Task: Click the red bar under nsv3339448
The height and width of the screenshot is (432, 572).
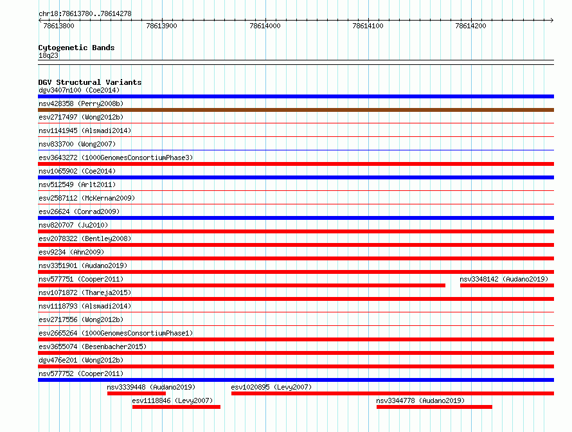Action: pyautogui.click(x=136, y=393)
